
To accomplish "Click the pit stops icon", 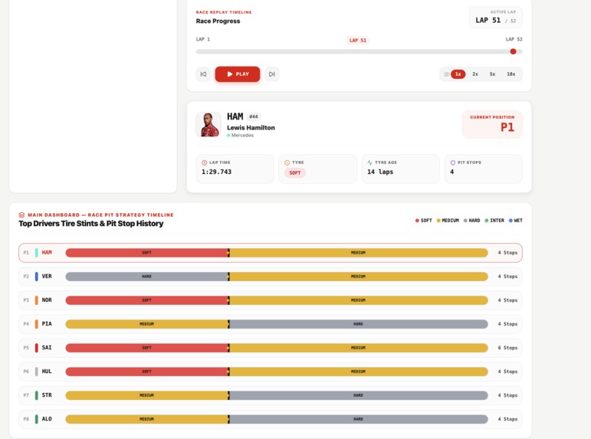I will (453, 162).
